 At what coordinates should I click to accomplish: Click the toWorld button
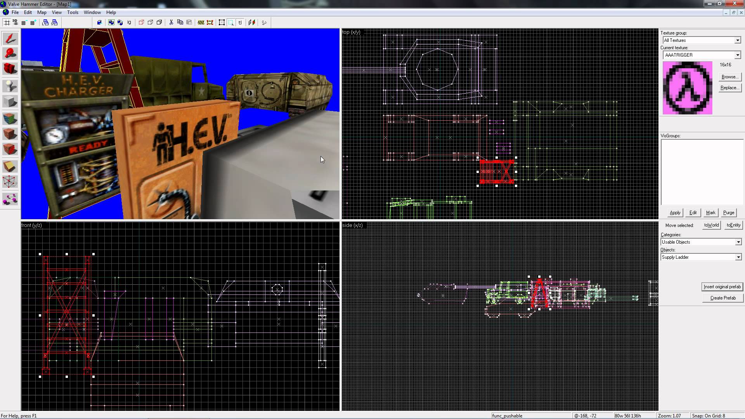[711, 225]
